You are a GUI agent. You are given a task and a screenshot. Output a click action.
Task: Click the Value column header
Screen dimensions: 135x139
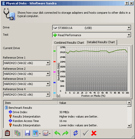pos(92,103)
